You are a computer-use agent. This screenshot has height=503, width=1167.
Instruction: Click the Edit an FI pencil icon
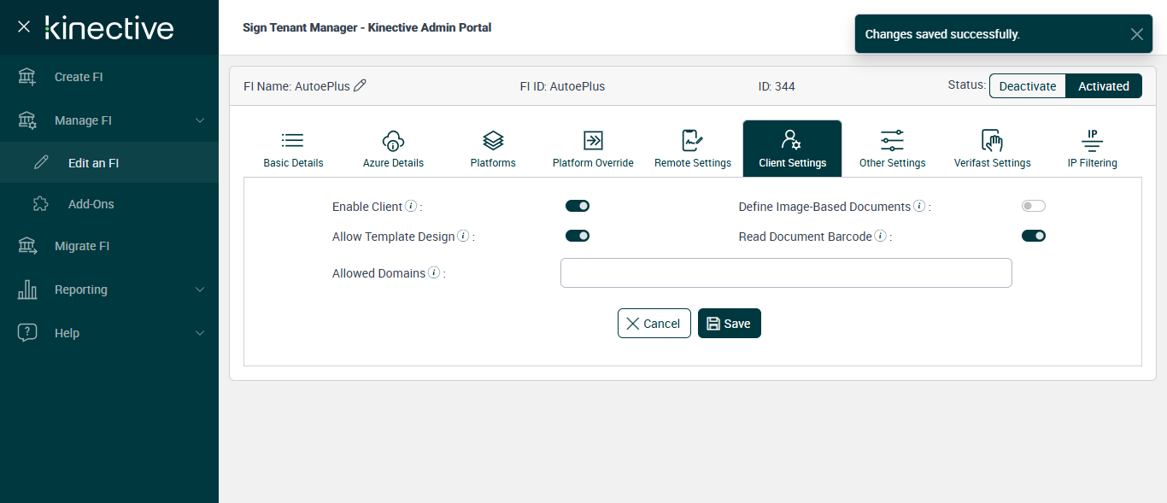[41, 162]
